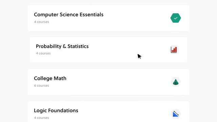Click "4 courses" under Logic Foundations
217x122 pixels.
[x=41, y=118]
